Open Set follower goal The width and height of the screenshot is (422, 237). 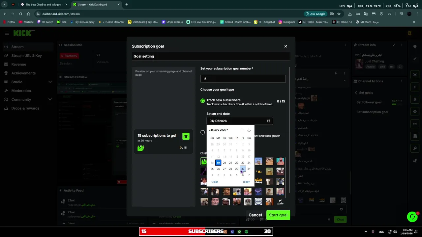click(x=369, y=102)
